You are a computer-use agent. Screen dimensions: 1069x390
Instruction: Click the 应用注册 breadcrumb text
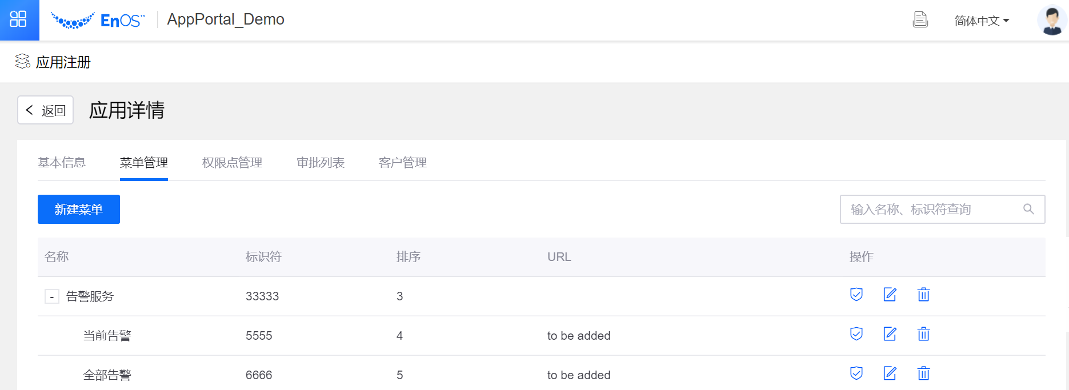point(63,62)
